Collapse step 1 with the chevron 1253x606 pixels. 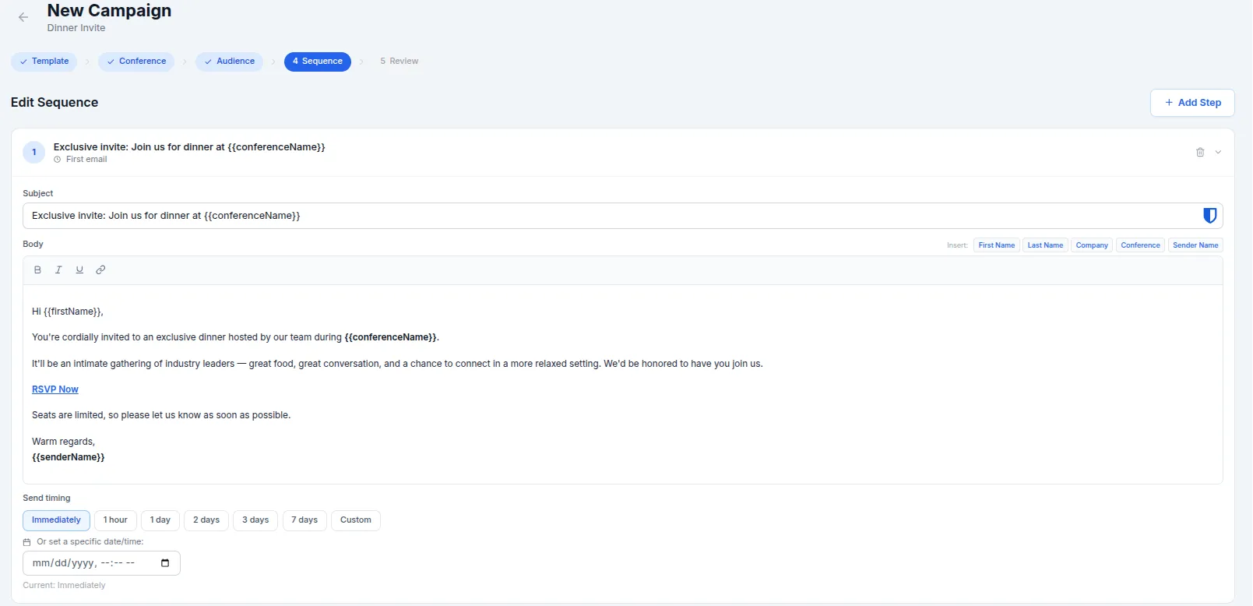click(x=1218, y=153)
